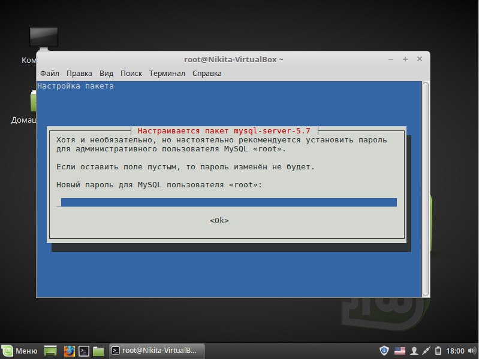Click the show desktop icon in the panel
This screenshot has height=359, width=479.
pyautogui.click(x=50, y=351)
